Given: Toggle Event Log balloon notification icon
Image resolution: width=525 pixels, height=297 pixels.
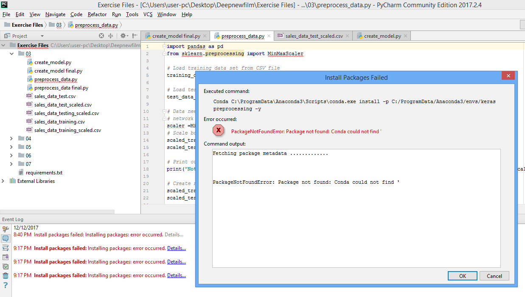Looking at the screenshot, I should click(x=6, y=238).
